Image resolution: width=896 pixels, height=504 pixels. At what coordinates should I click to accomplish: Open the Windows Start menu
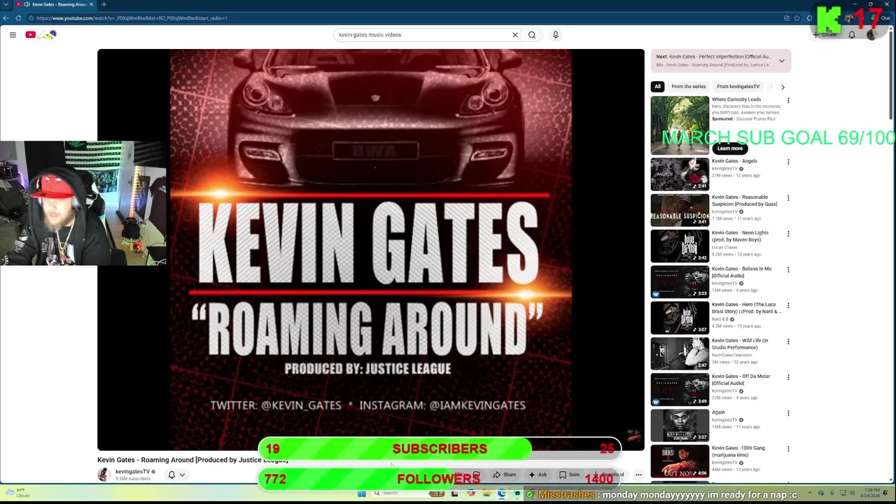(x=361, y=493)
